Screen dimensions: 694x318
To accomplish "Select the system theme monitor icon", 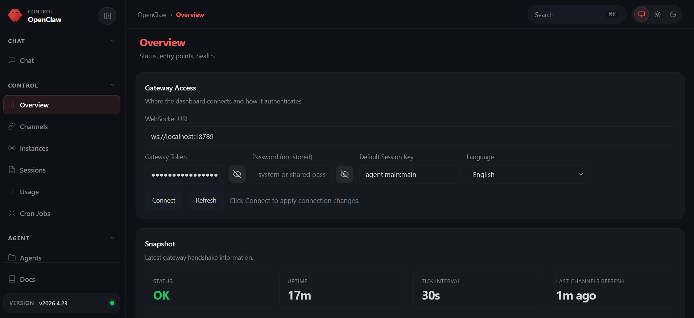I will tap(641, 14).
